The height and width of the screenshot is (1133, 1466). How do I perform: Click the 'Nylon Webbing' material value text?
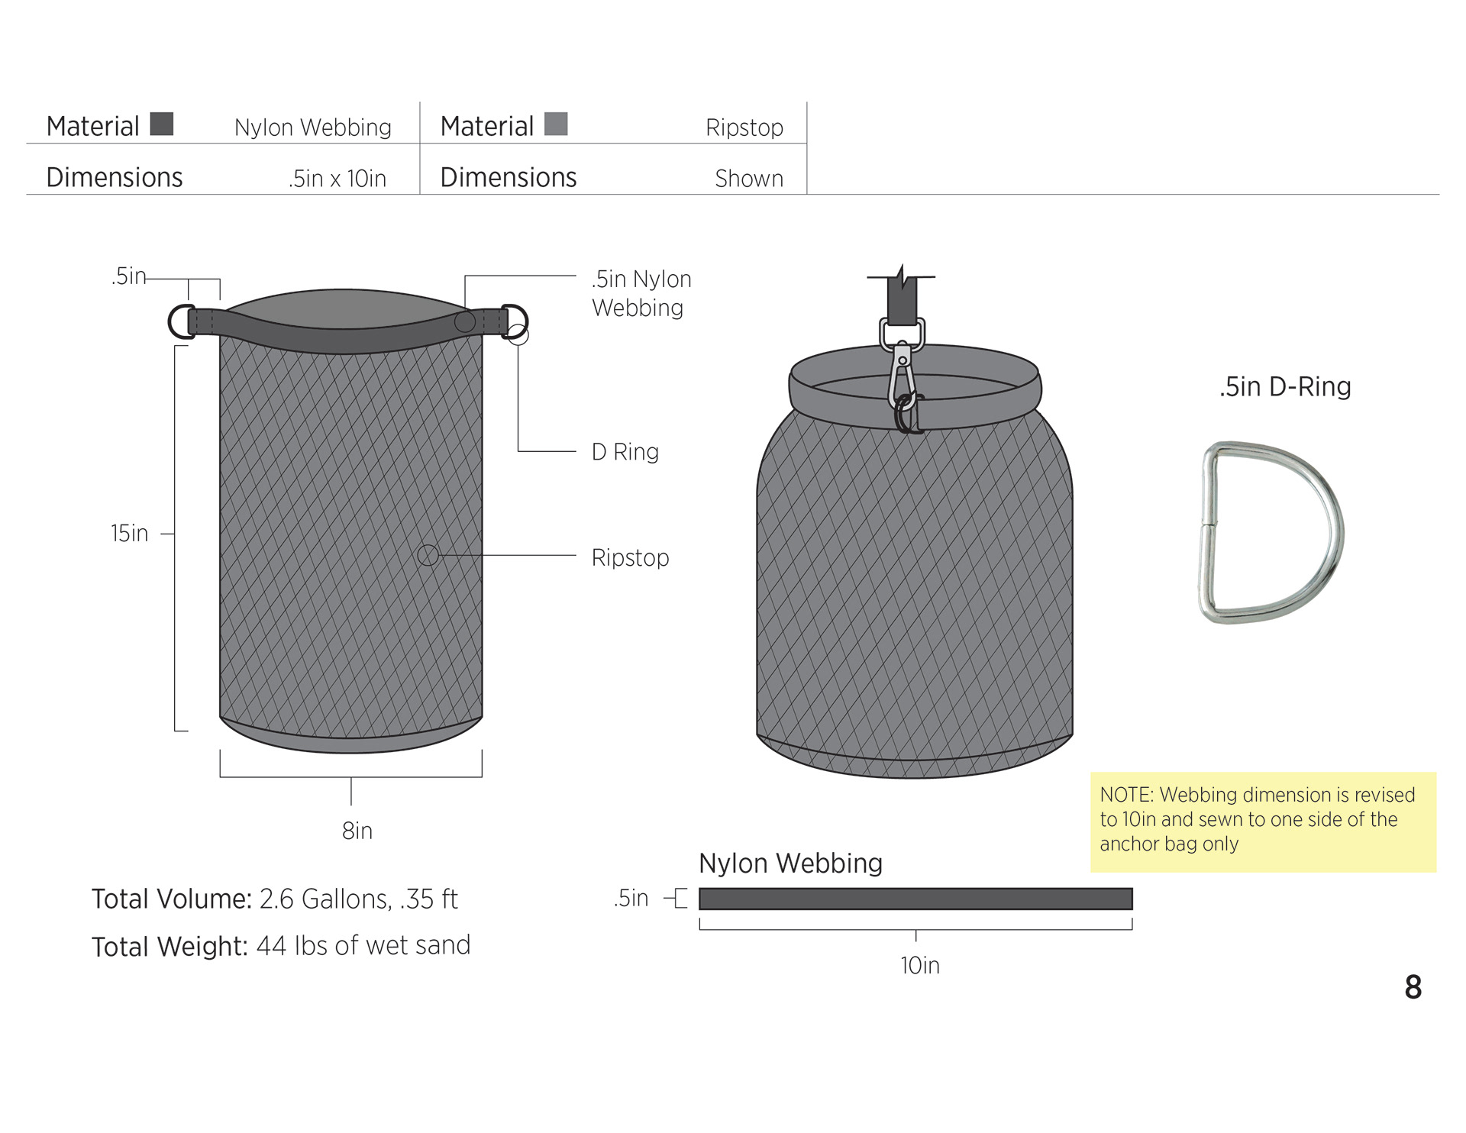click(313, 128)
